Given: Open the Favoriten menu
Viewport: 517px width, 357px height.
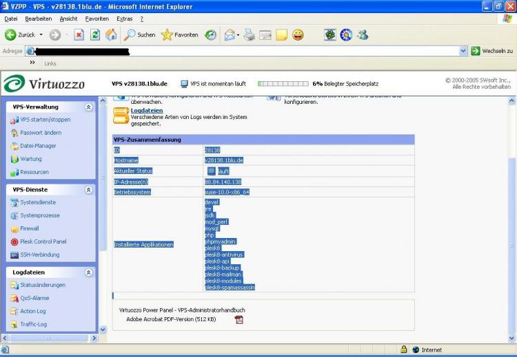Looking at the screenshot, I should tap(97, 19).
